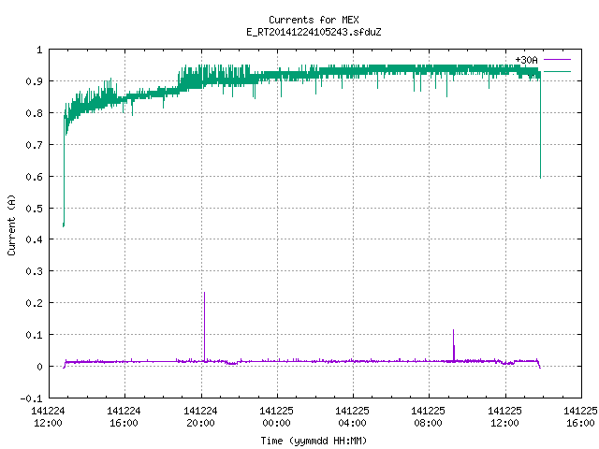Click the x-axis label '141225 12:00'
Image resolution: width=599 pixels, height=449 pixels.
click(505, 416)
